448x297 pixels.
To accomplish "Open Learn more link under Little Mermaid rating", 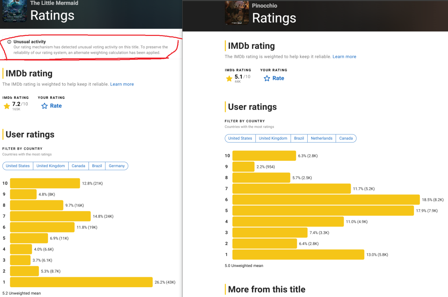I will point(122,84).
